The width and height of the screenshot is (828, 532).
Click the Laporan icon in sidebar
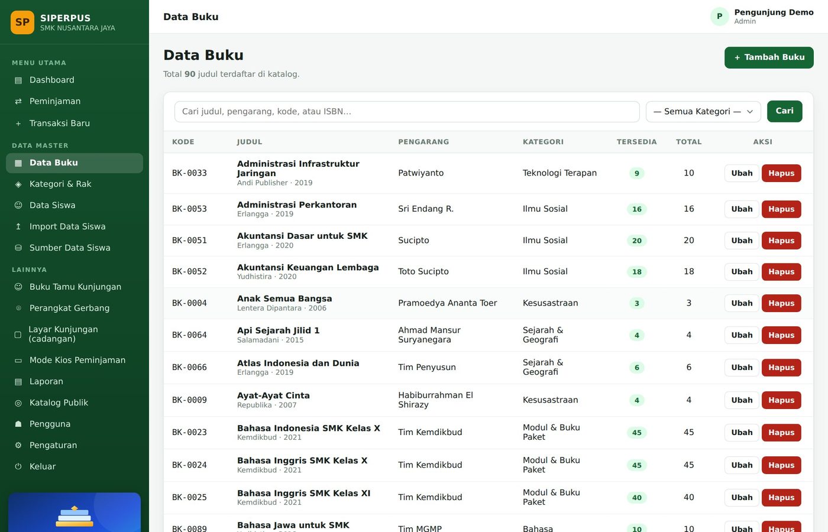[x=18, y=382]
